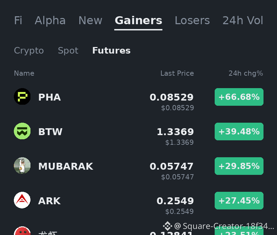Image resolution: width=277 pixels, height=235 pixels.
Task: Tap the MUBARAK token avatar icon
Action: [x=22, y=166]
